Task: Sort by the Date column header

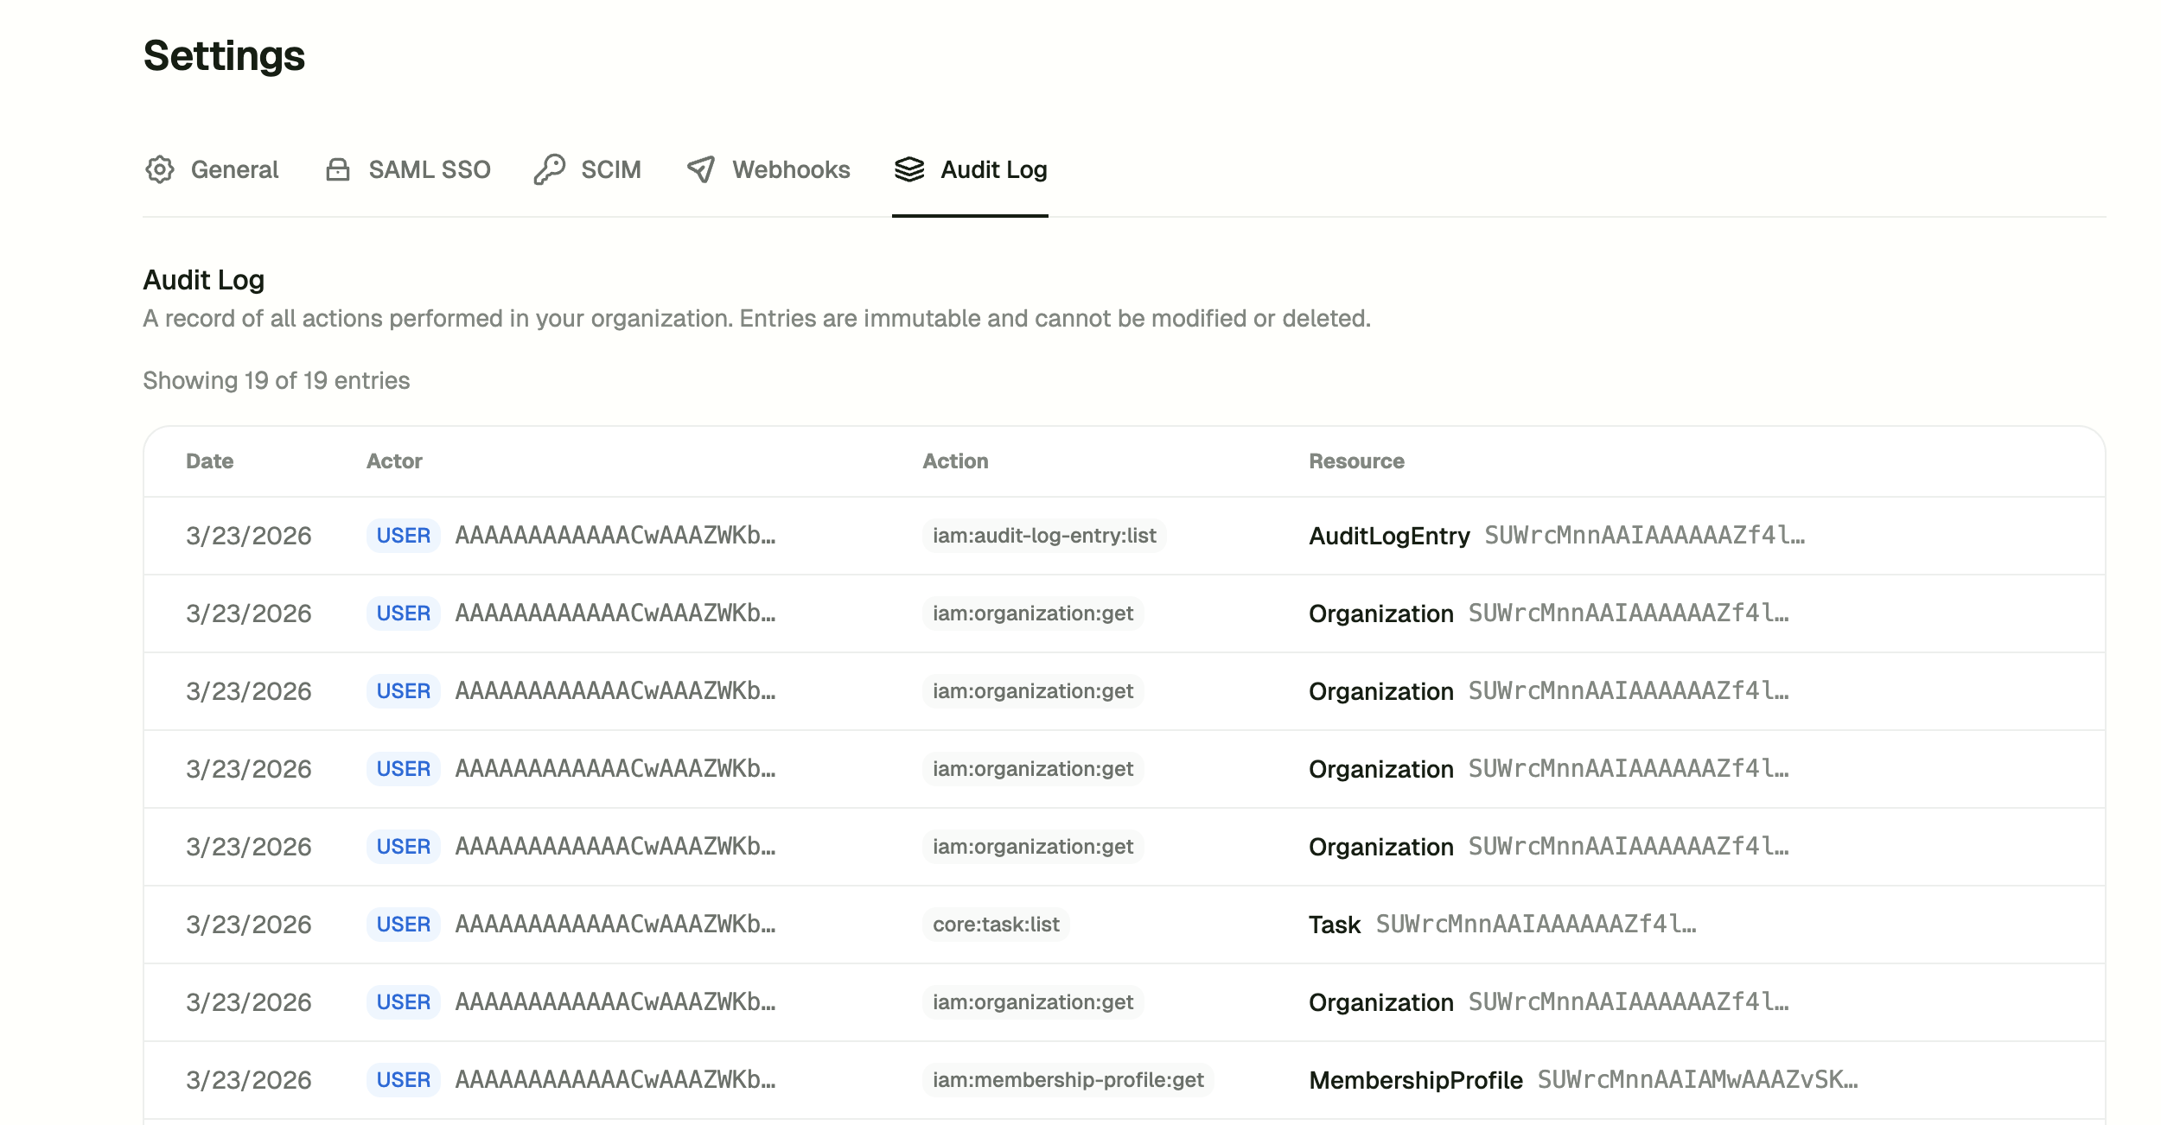Action: 209,461
